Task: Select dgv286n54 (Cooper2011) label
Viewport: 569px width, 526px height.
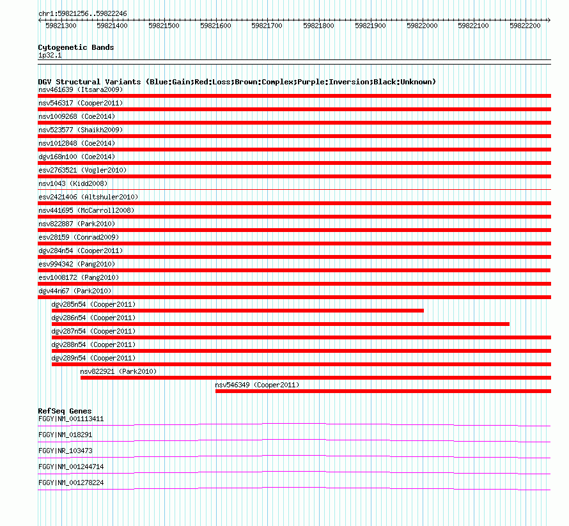Action: pos(93,318)
